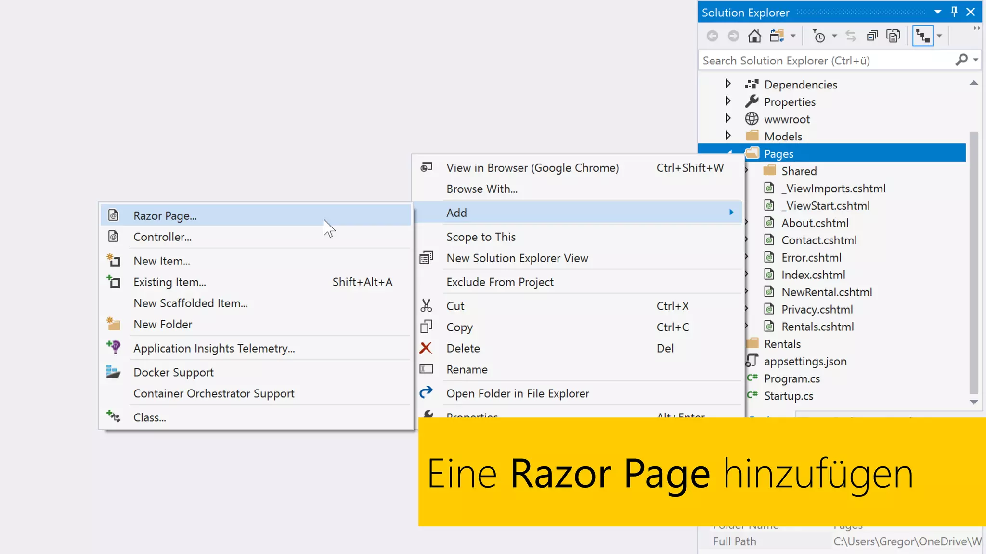Screen dimensions: 986x554
Task: Choose Delete in the context menu
Action: click(578, 349)
